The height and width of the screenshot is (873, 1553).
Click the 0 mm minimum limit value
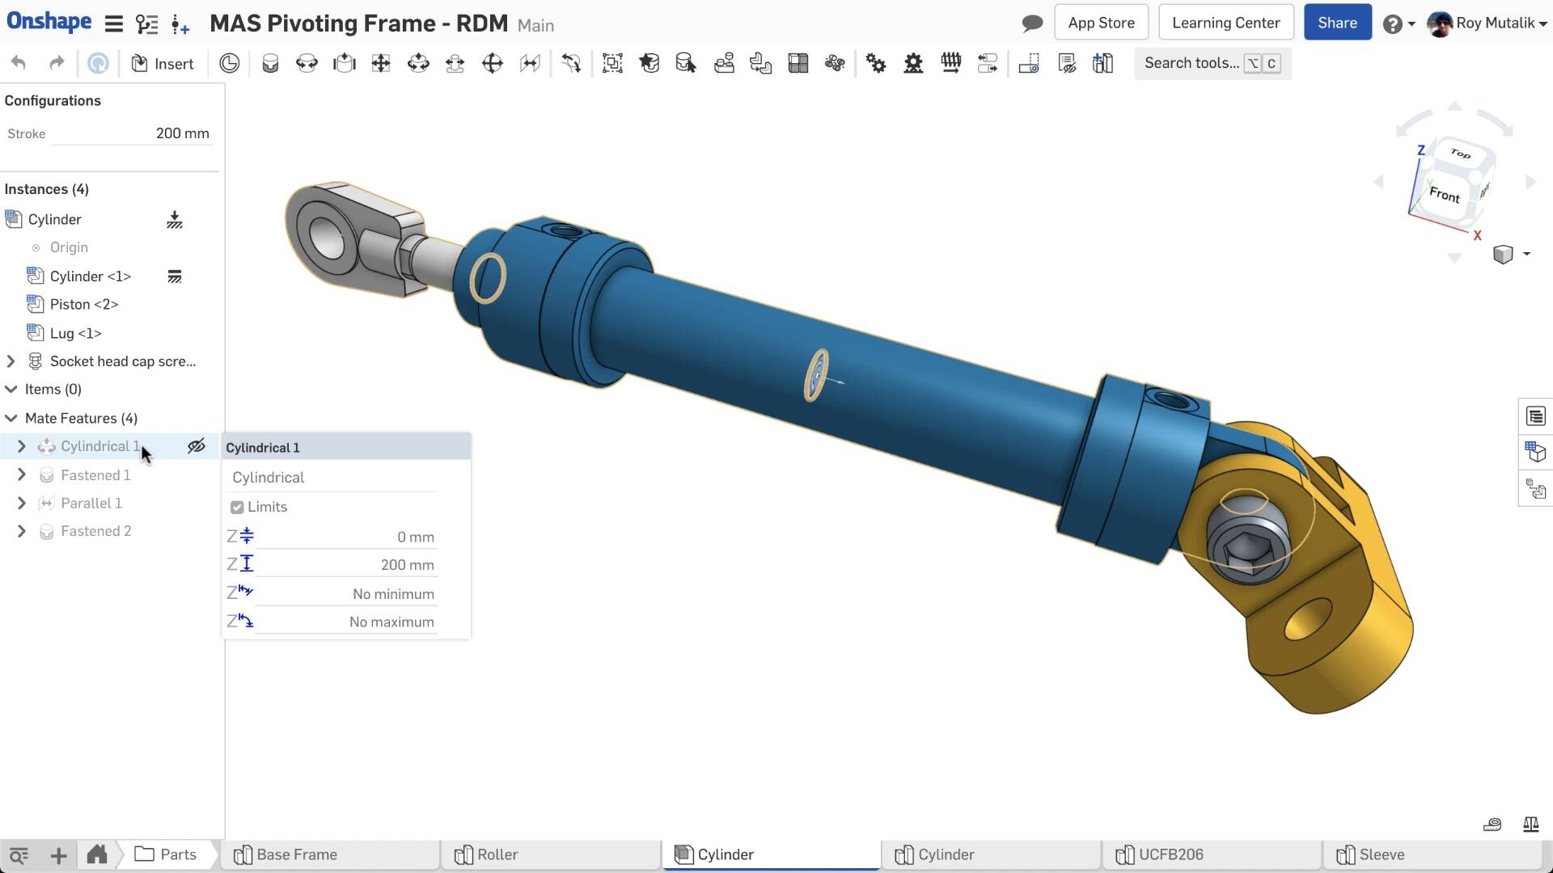click(x=345, y=537)
